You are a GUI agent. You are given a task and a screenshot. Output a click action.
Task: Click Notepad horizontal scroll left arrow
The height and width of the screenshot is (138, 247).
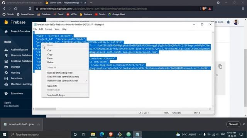34,109
